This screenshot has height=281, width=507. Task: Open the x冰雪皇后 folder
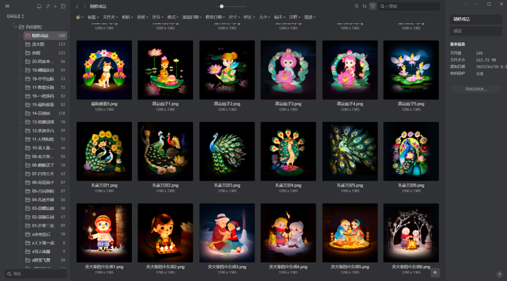pyautogui.click(x=45, y=234)
